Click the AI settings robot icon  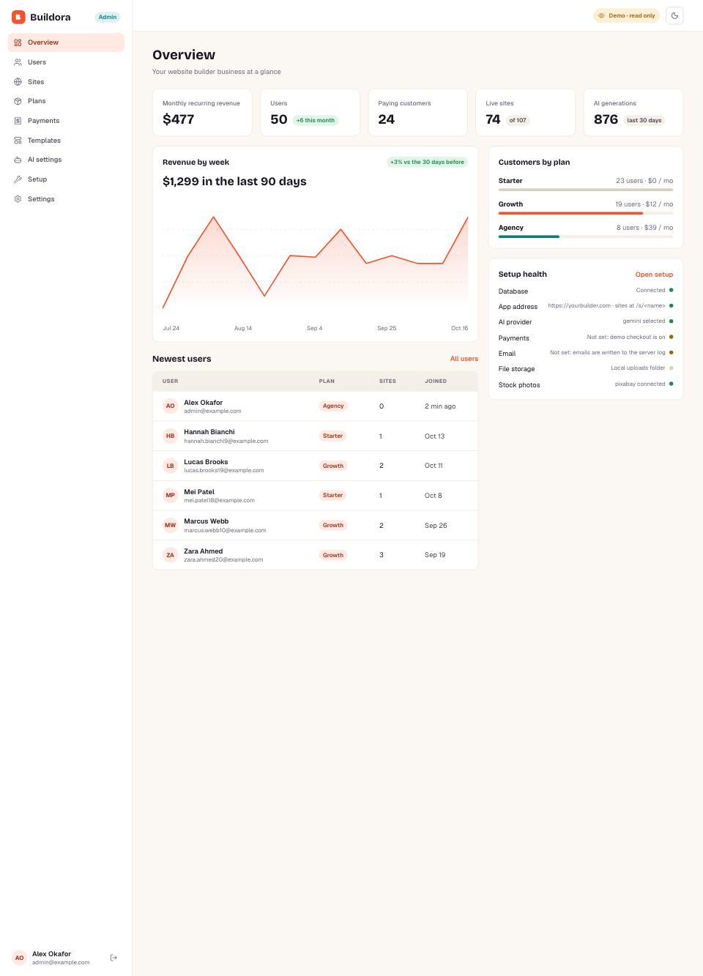(18, 160)
